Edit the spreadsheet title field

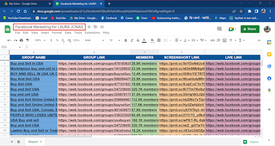[49, 27]
